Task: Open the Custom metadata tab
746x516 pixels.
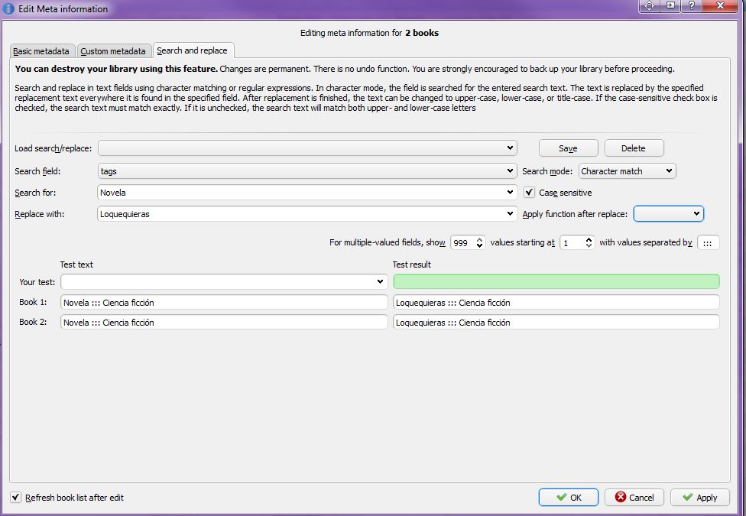Action: 113,51
